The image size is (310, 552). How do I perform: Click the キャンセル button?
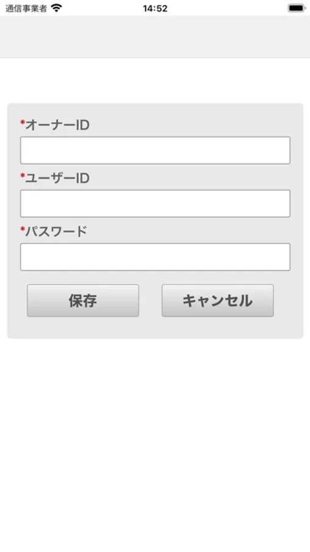(x=218, y=301)
